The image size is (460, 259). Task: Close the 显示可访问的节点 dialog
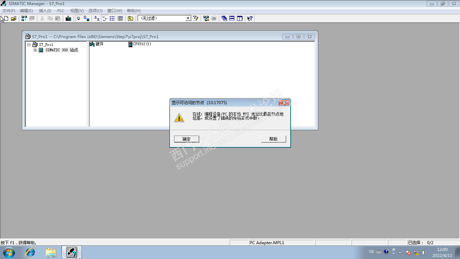(x=284, y=103)
